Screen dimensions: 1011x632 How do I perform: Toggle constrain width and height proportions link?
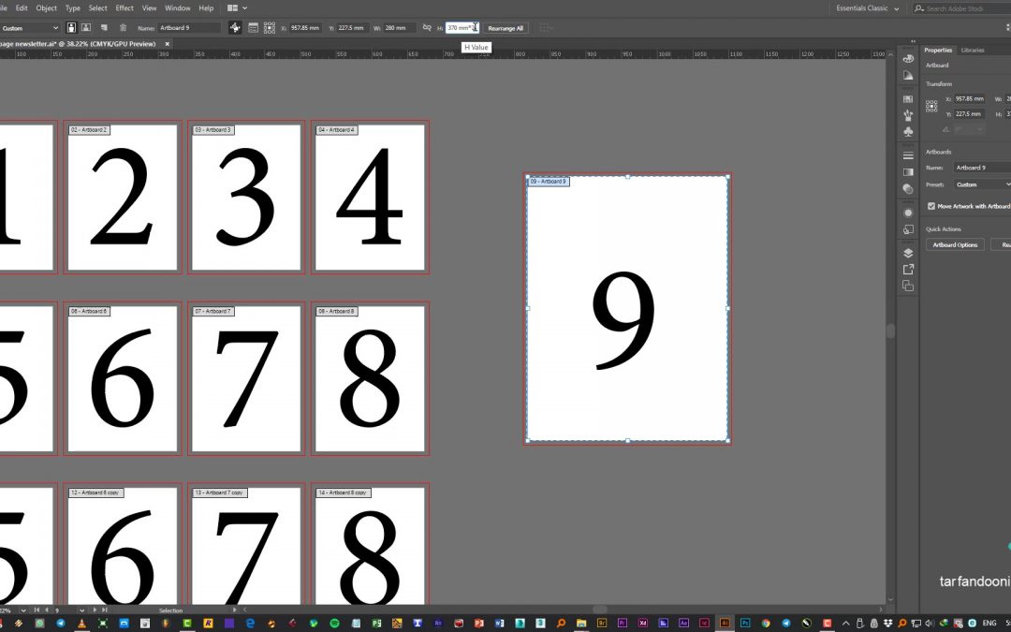point(427,28)
